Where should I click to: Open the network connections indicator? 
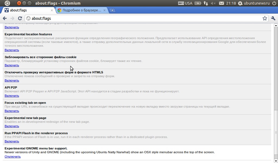pyautogui.click(x=206, y=3)
